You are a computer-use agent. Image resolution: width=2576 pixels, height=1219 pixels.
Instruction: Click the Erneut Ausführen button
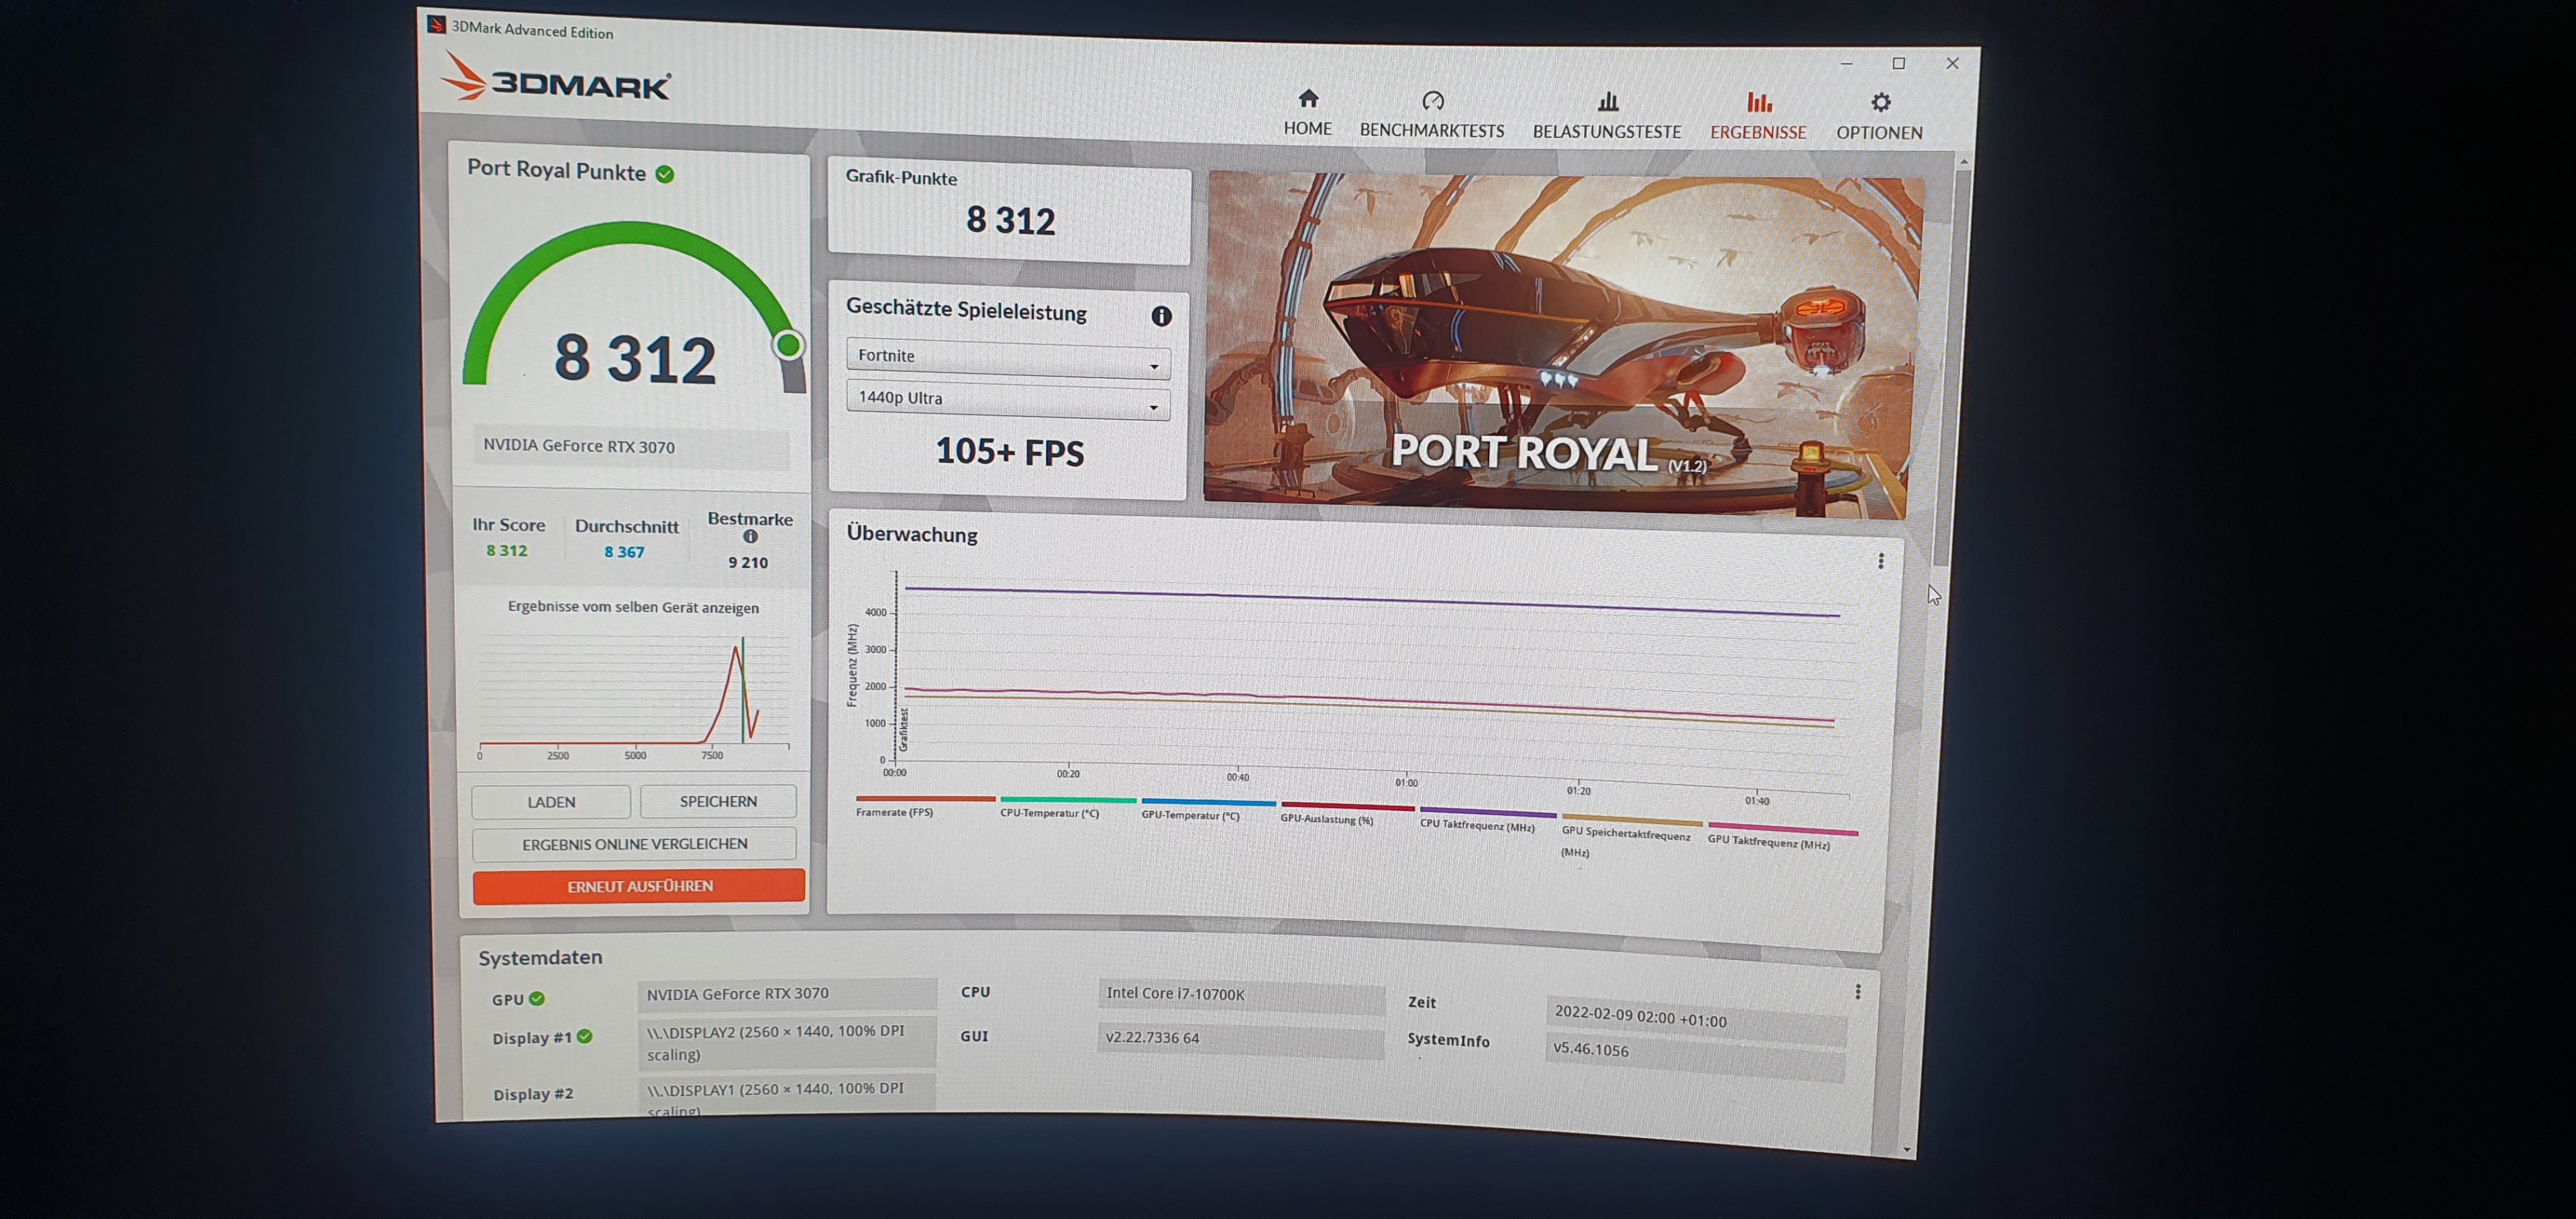[639, 886]
